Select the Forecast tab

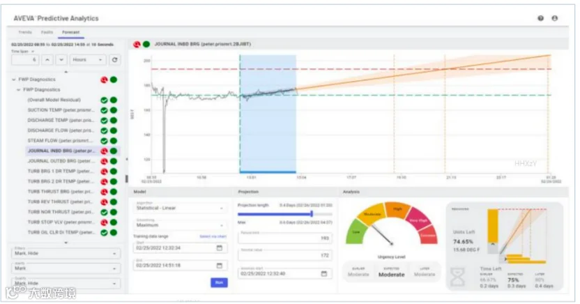[70, 32]
